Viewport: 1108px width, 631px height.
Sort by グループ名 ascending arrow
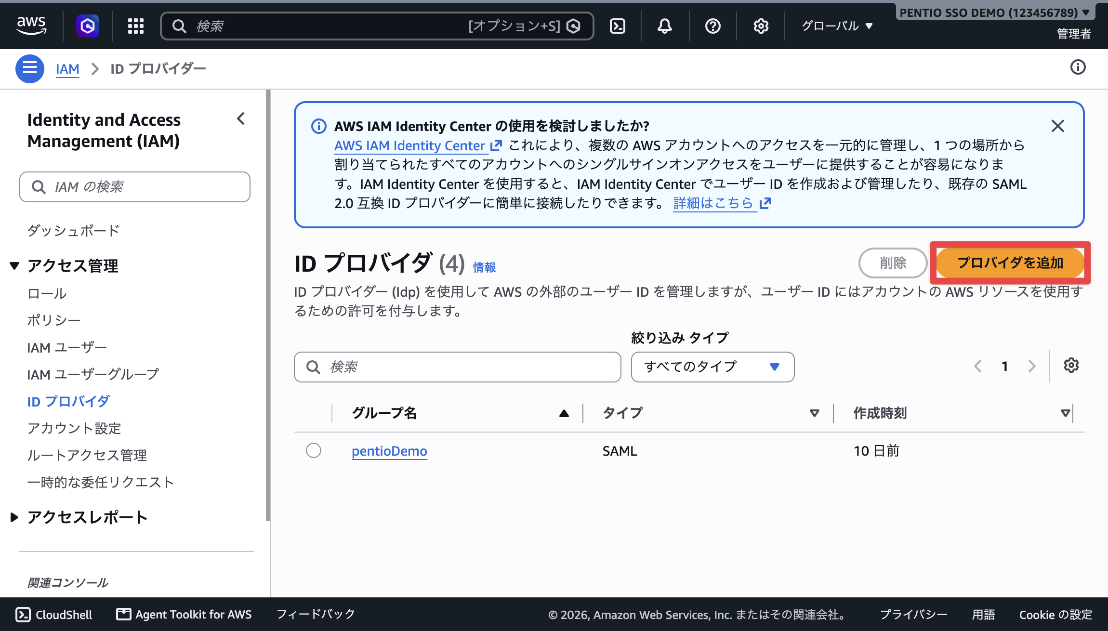(564, 413)
